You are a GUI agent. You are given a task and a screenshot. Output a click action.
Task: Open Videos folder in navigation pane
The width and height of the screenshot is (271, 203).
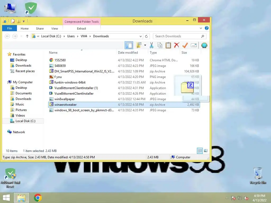tap(20, 116)
